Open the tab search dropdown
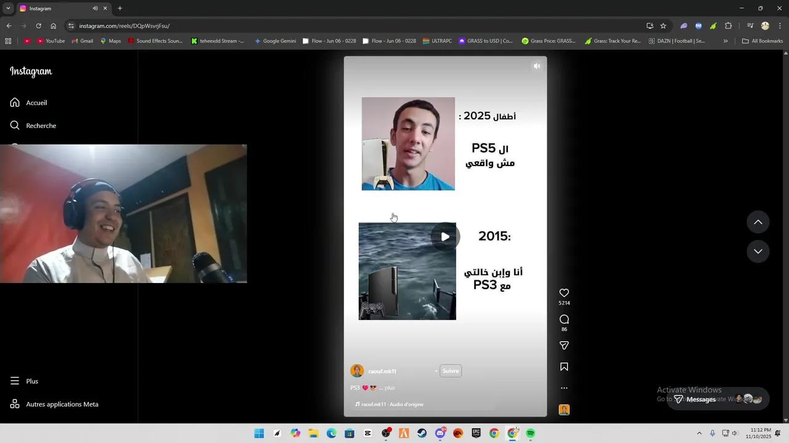789x443 pixels. click(8, 9)
